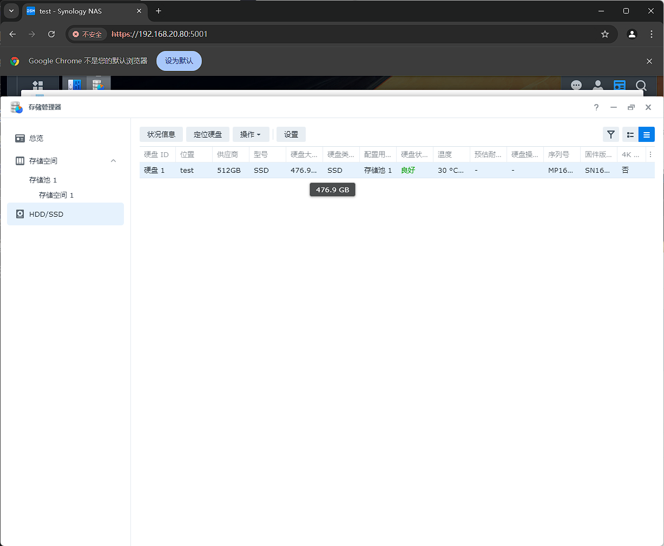The width and height of the screenshot is (664, 546).
Task: Select HDD/SSD in the sidebar
Action: pos(47,214)
